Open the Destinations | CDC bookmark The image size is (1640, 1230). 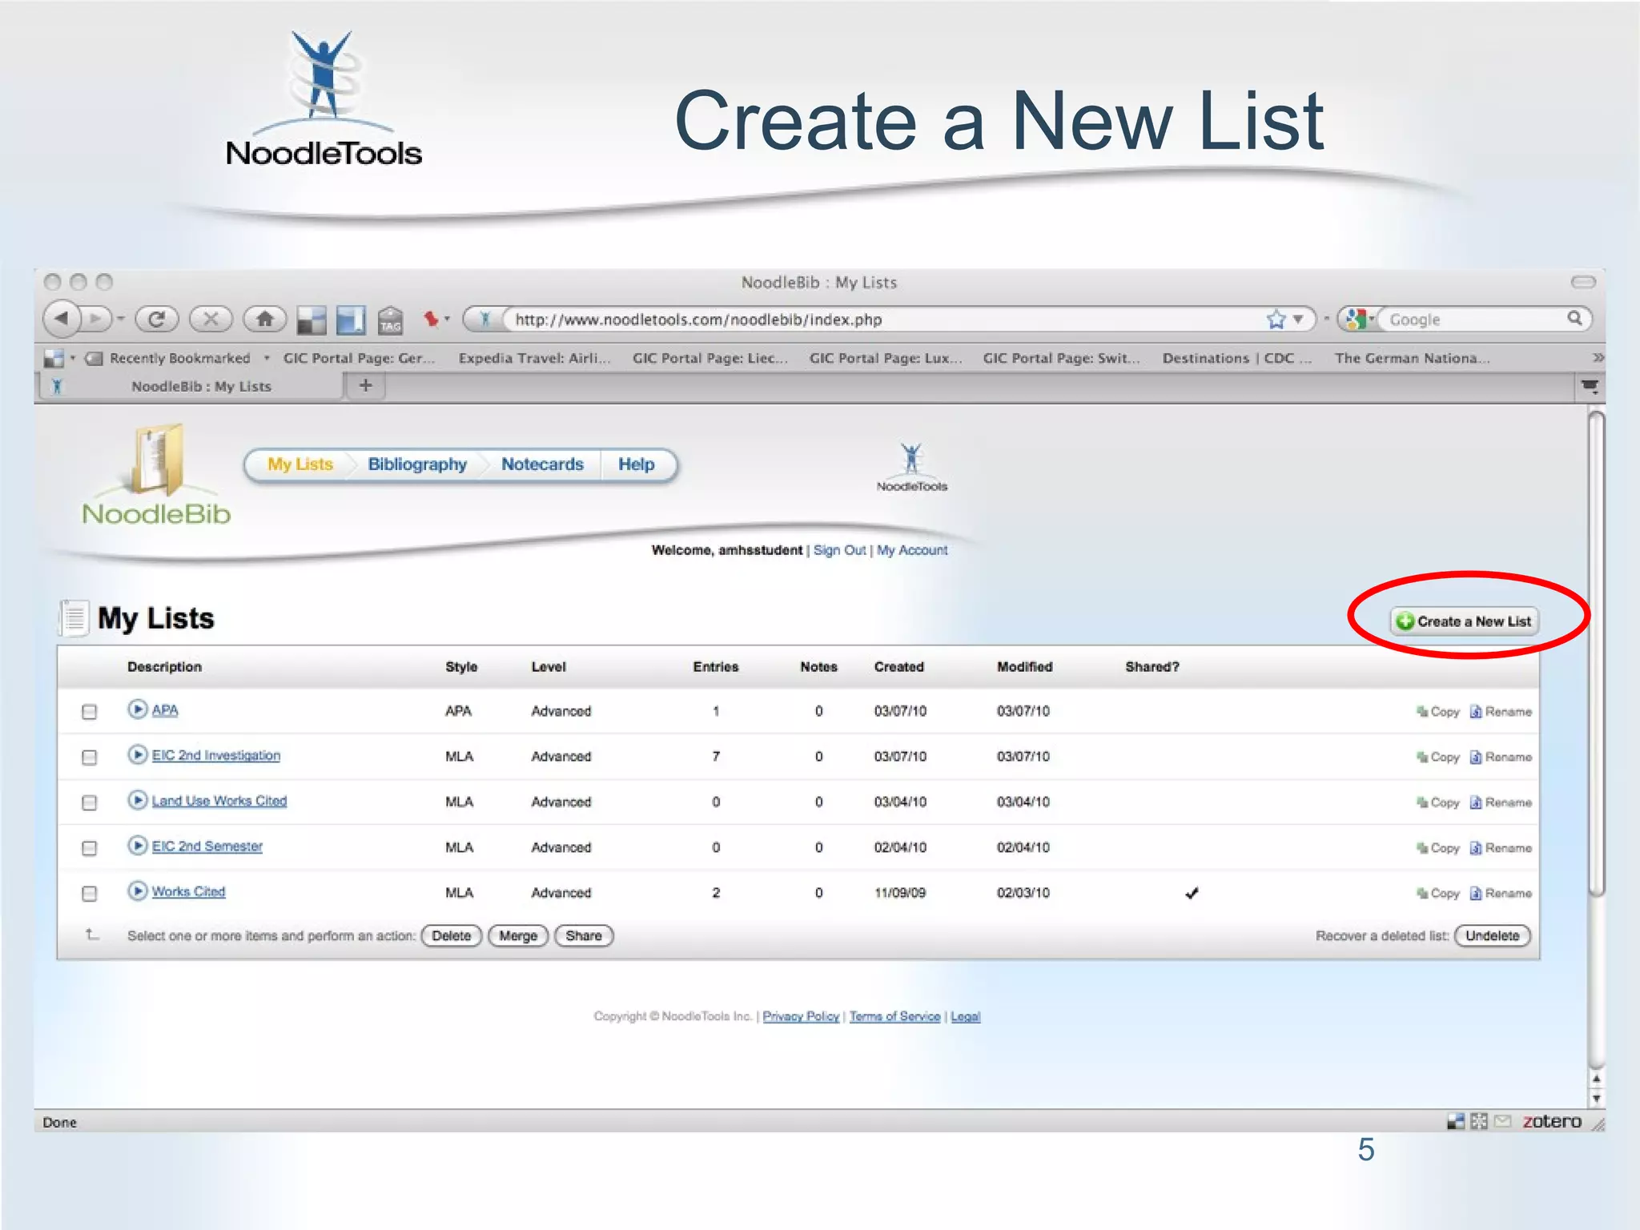[x=1236, y=358]
